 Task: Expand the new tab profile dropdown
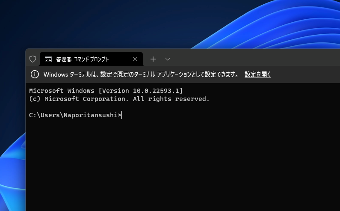(x=168, y=59)
